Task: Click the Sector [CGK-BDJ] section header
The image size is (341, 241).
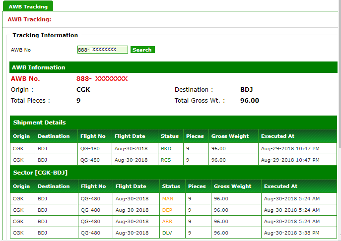Action: tap(173, 173)
